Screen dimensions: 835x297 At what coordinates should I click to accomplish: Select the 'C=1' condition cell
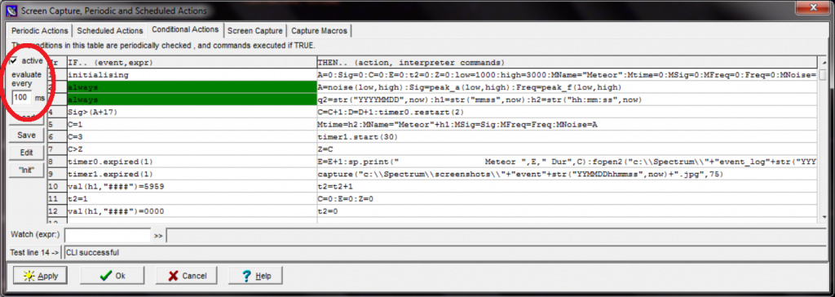(x=192, y=125)
